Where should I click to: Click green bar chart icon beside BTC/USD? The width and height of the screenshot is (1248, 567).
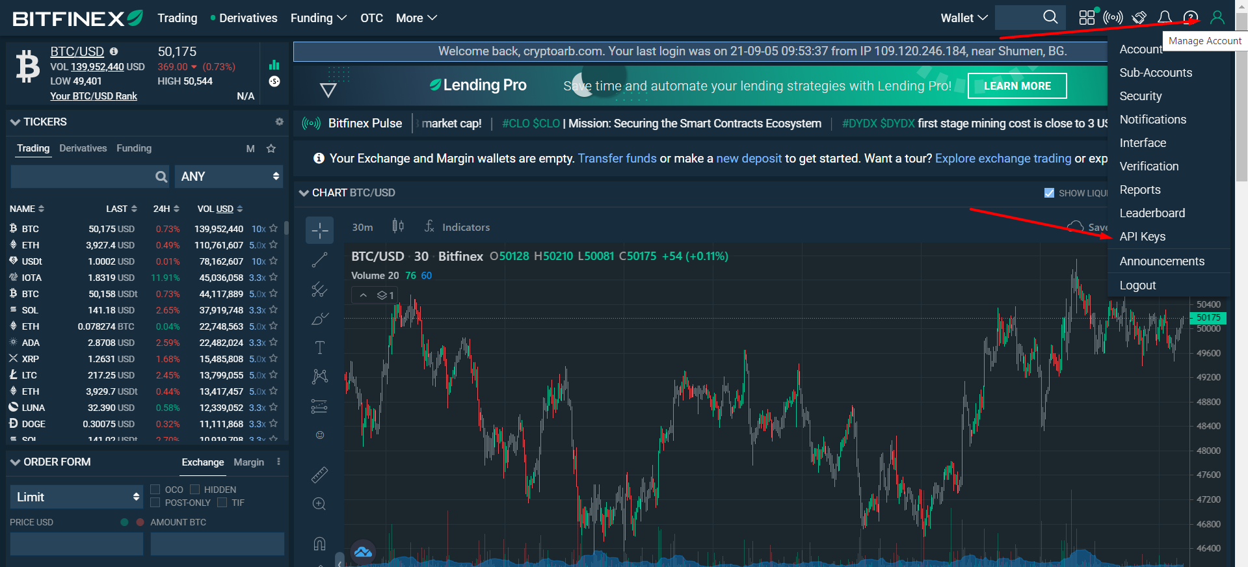tap(274, 64)
